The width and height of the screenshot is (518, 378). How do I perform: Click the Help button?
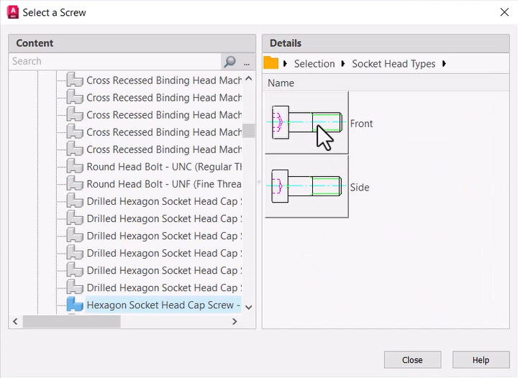pyautogui.click(x=481, y=360)
